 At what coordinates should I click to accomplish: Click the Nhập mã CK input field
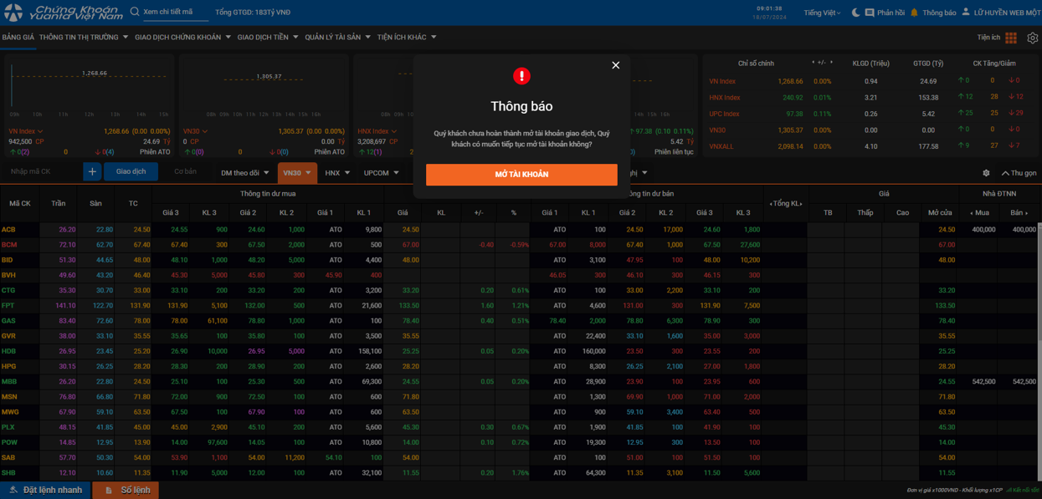tap(42, 171)
